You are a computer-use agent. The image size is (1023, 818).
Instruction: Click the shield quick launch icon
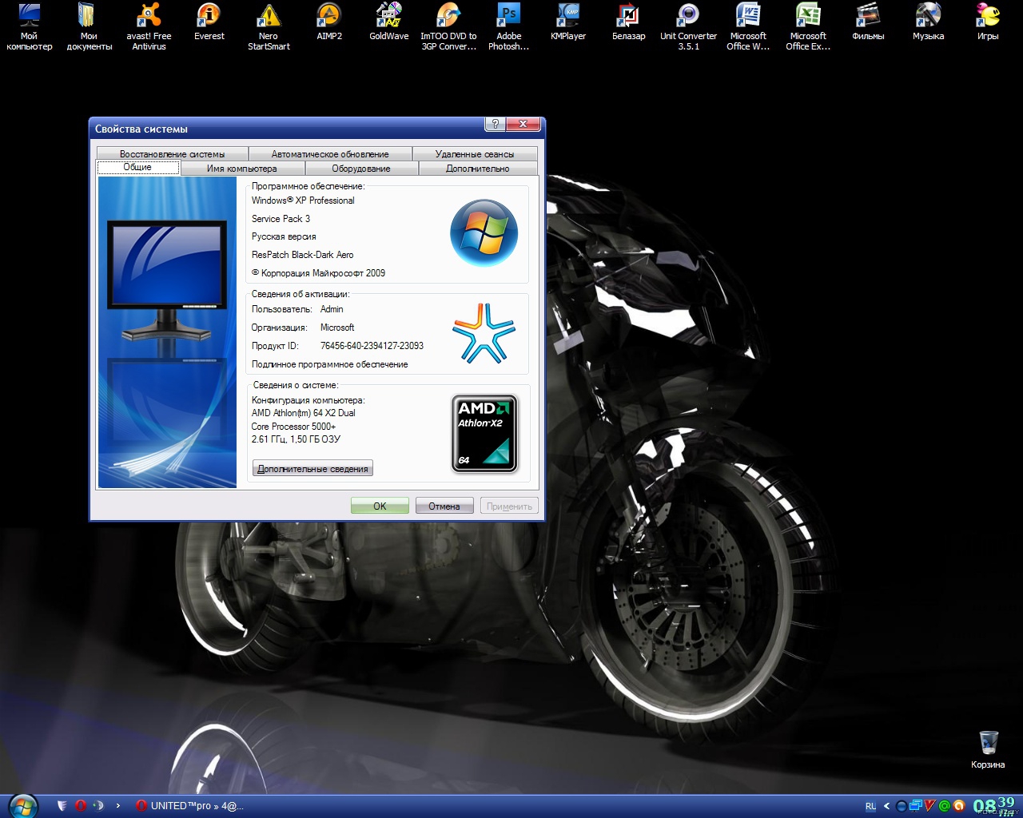(62, 805)
